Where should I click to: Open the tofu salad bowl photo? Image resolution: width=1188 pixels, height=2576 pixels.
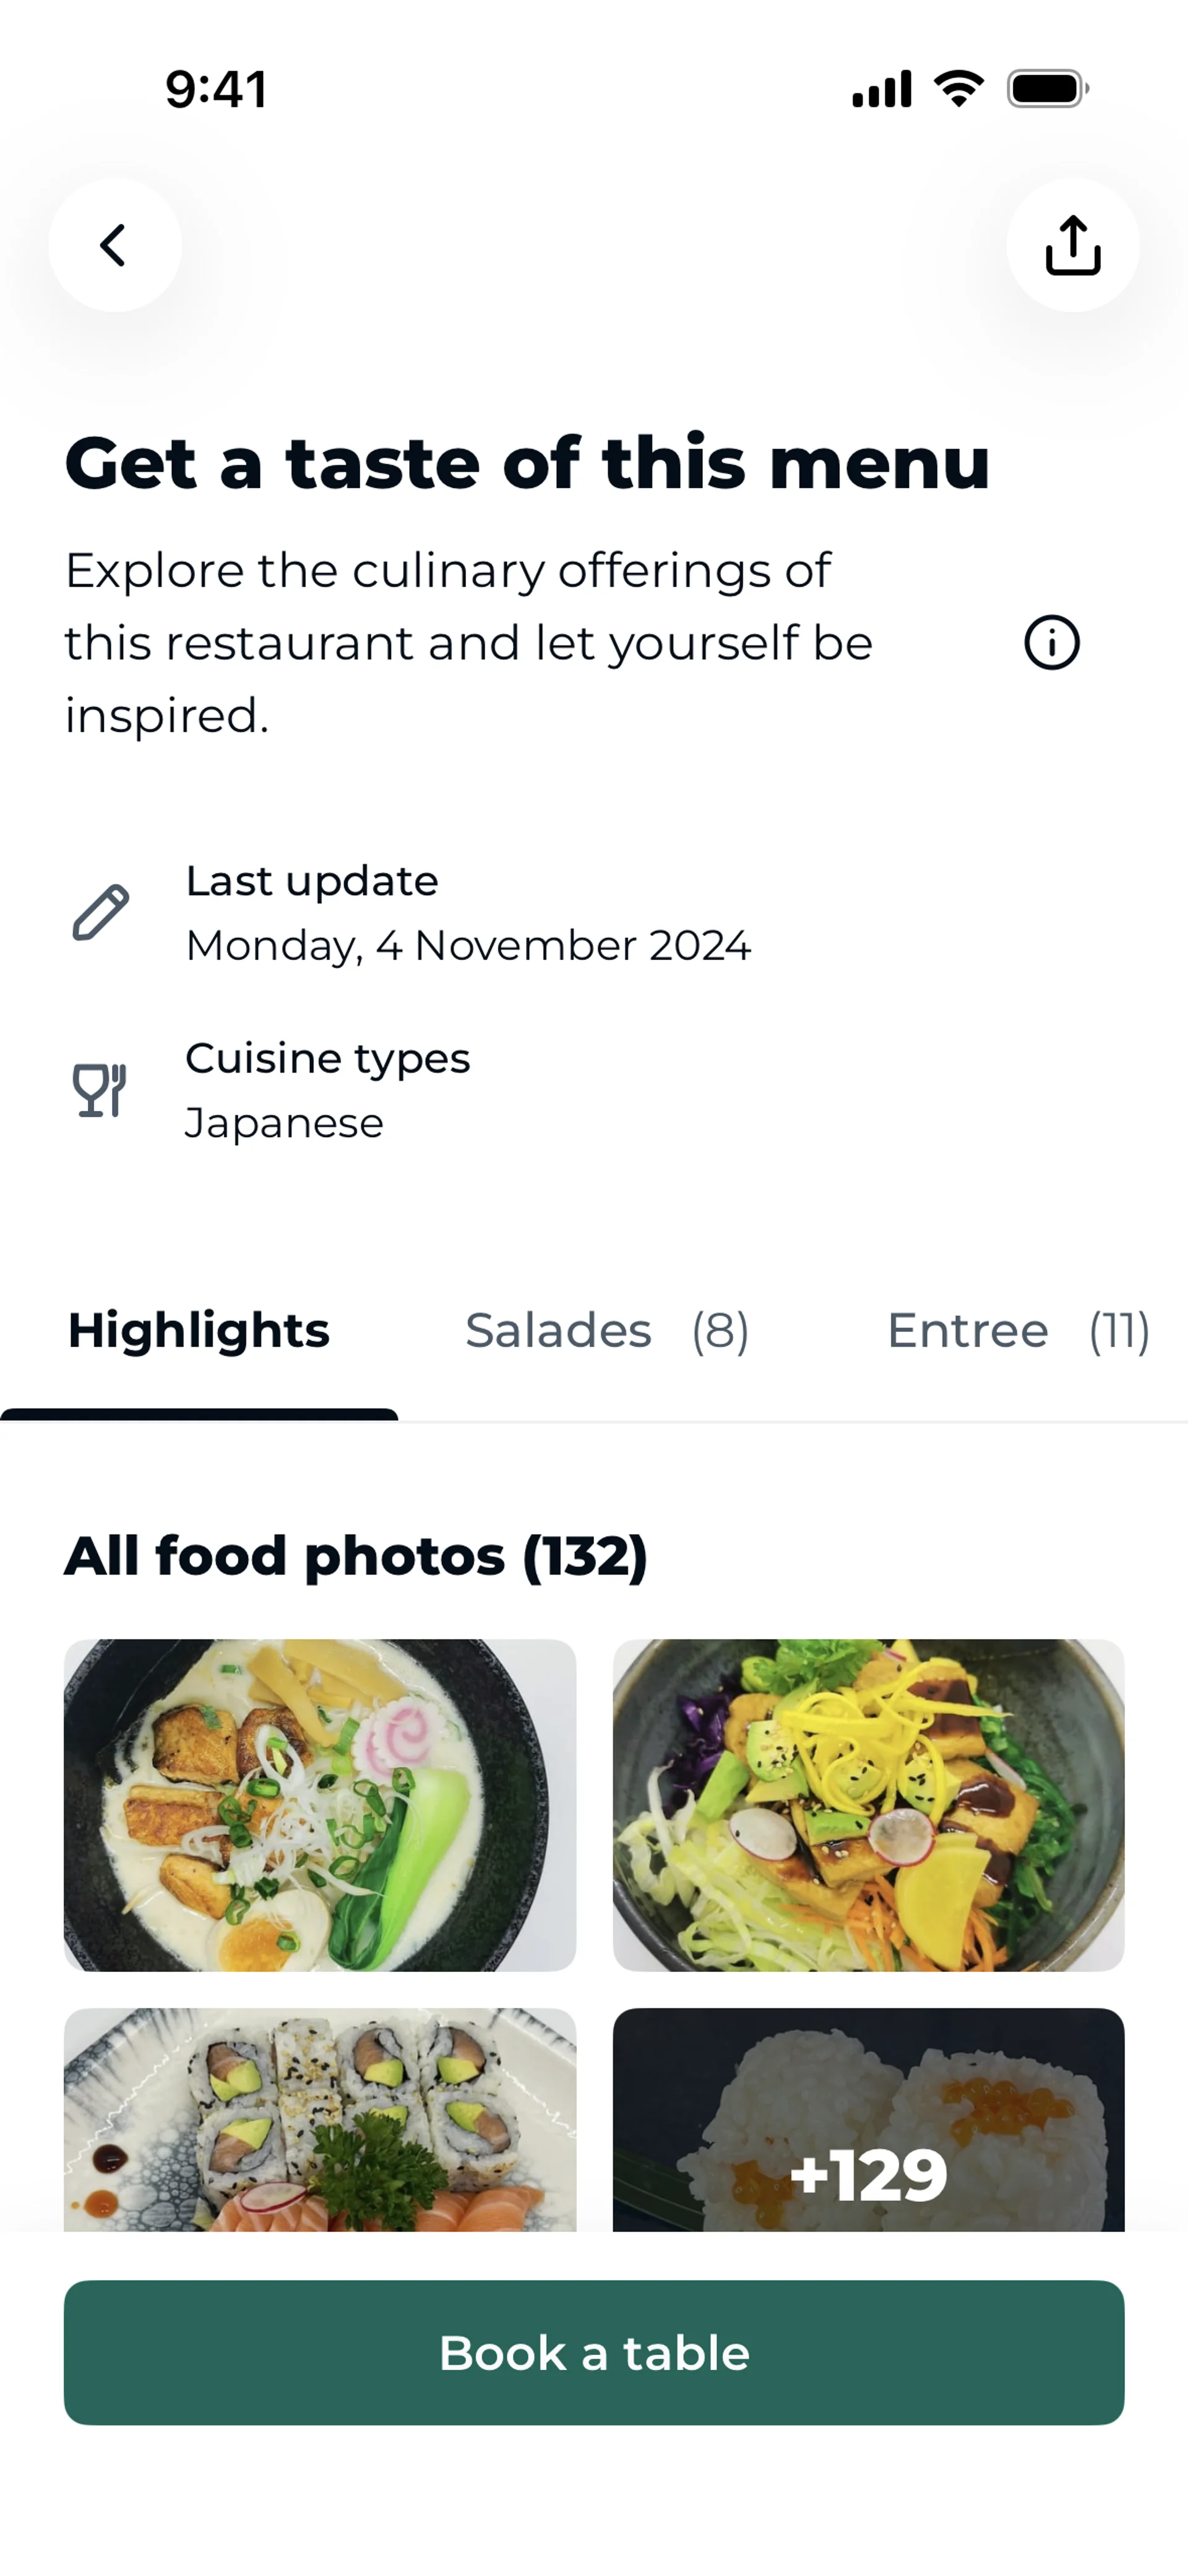click(x=868, y=1805)
